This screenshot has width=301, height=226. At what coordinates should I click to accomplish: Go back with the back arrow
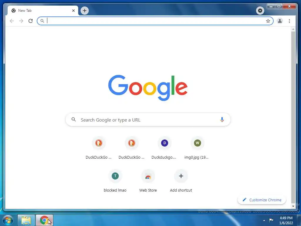pos(12,21)
